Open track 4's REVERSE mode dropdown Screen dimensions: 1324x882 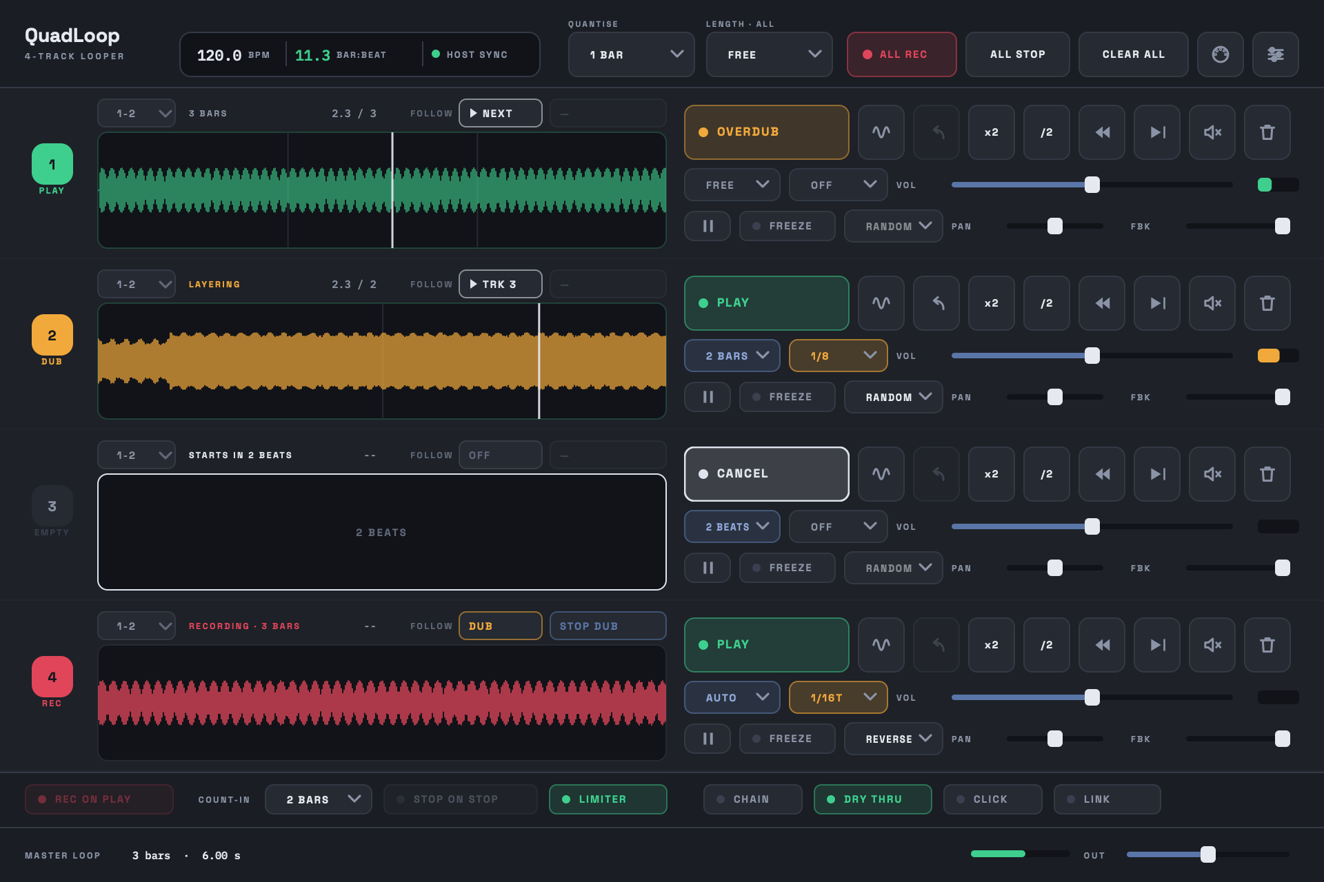pyautogui.click(x=893, y=739)
